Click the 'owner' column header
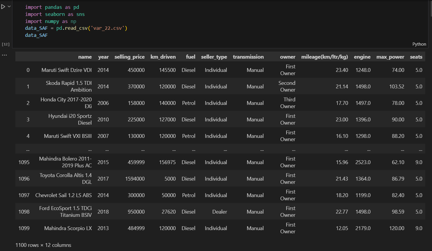Viewport: 432px width, 251px height. 288,57
